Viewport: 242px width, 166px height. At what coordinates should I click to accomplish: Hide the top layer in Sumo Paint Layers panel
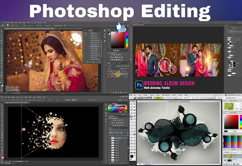click(x=225, y=156)
